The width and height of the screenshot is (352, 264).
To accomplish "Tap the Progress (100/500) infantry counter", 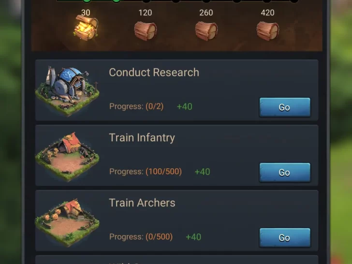I will (x=146, y=172).
